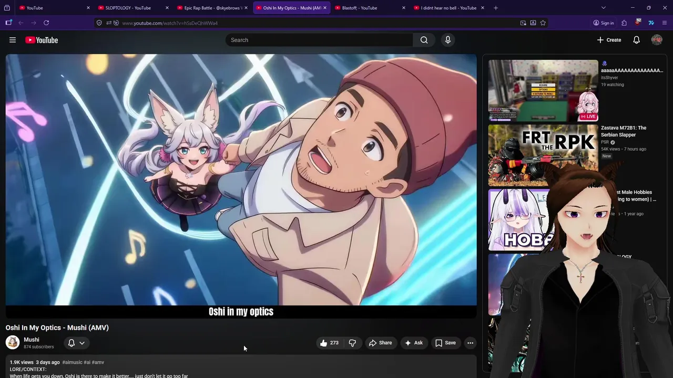Click the browser address bar URL
Viewport: 673px width, 378px height.
pos(169,23)
